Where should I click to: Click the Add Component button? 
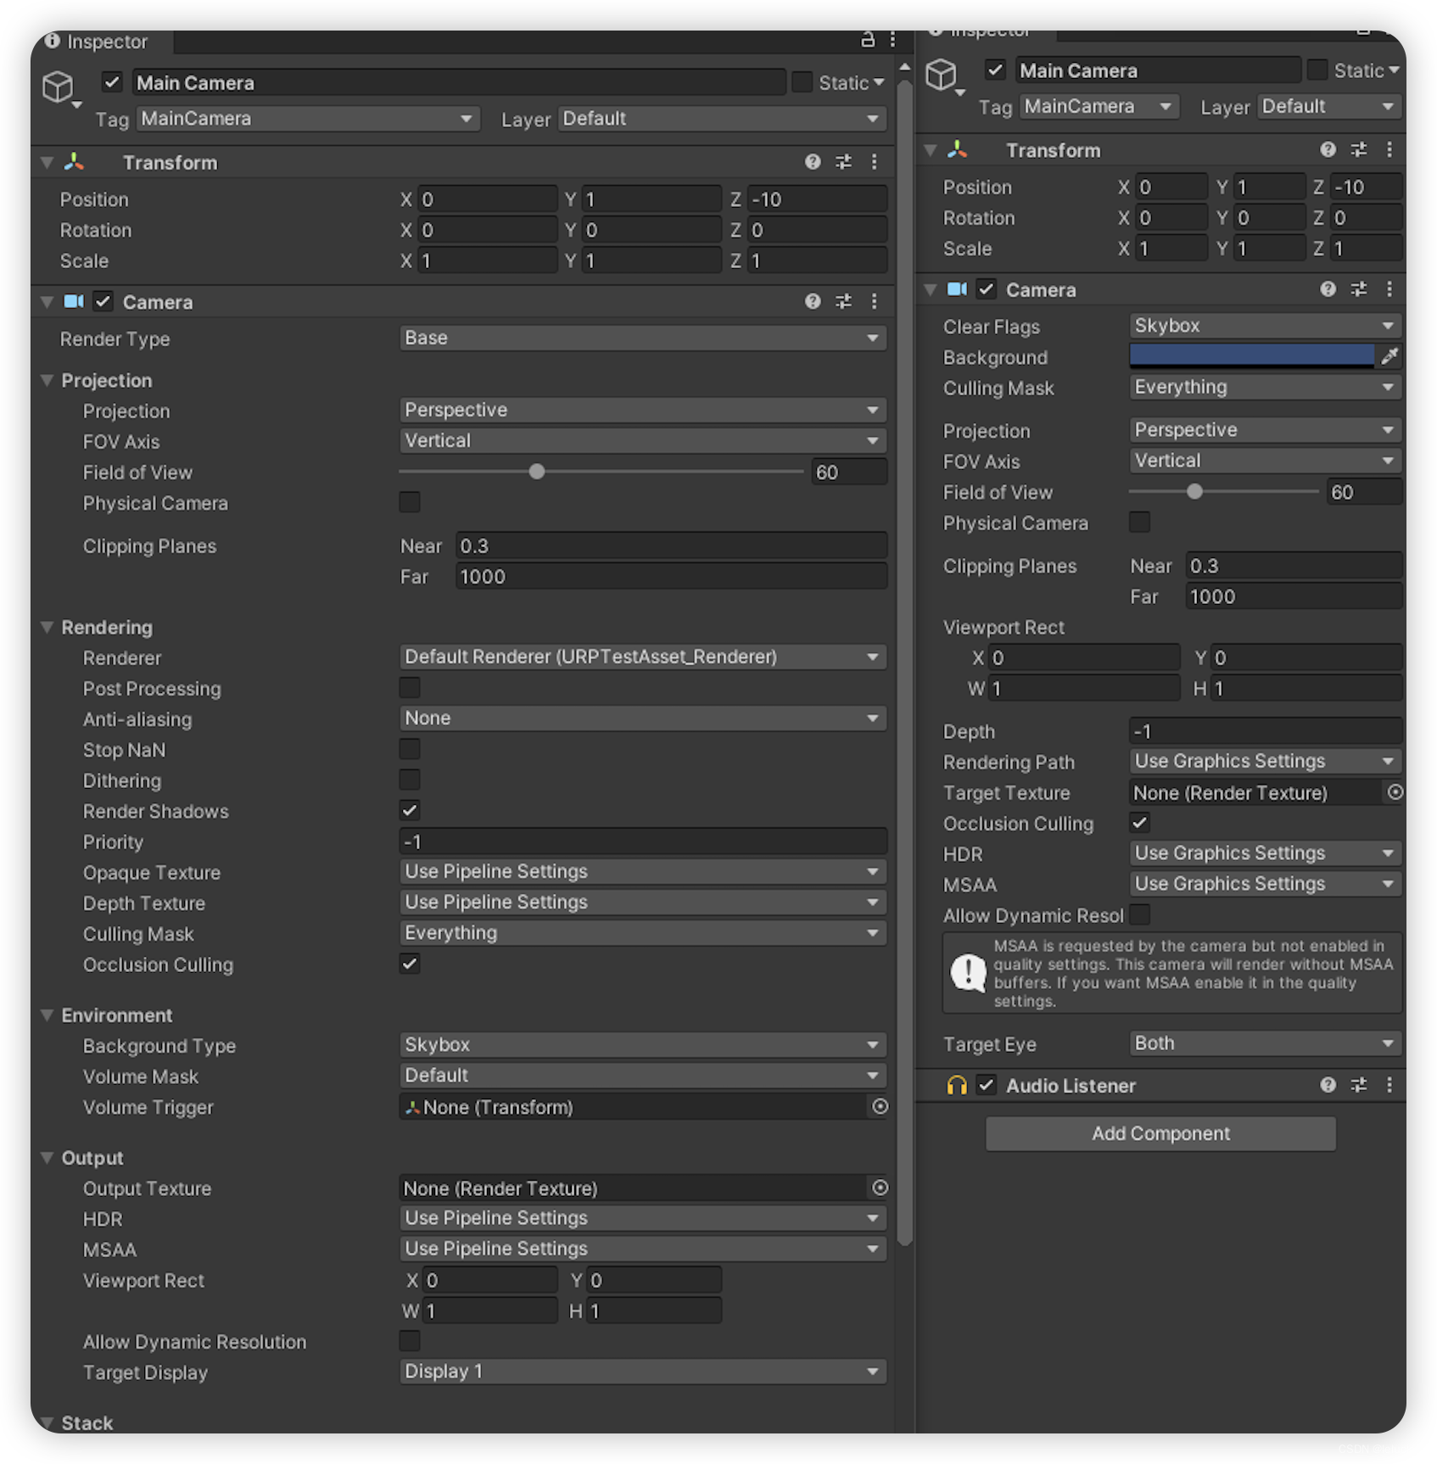click(x=1159, y=1133)
